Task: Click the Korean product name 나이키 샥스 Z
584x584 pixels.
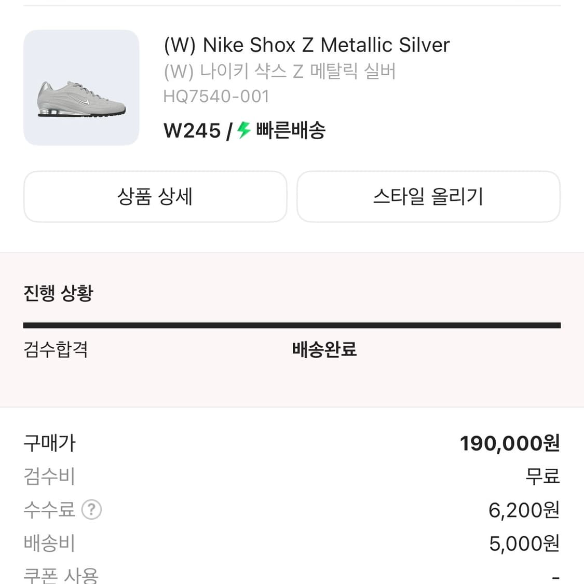Action: [x=279, y=72]
